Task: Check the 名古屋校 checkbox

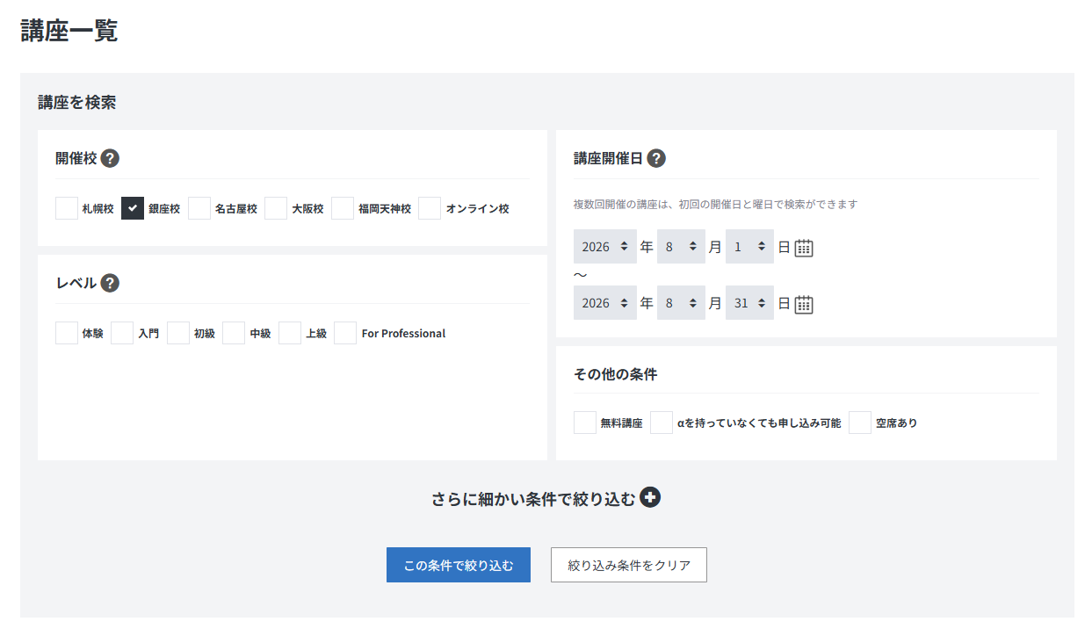Action: 199,208
